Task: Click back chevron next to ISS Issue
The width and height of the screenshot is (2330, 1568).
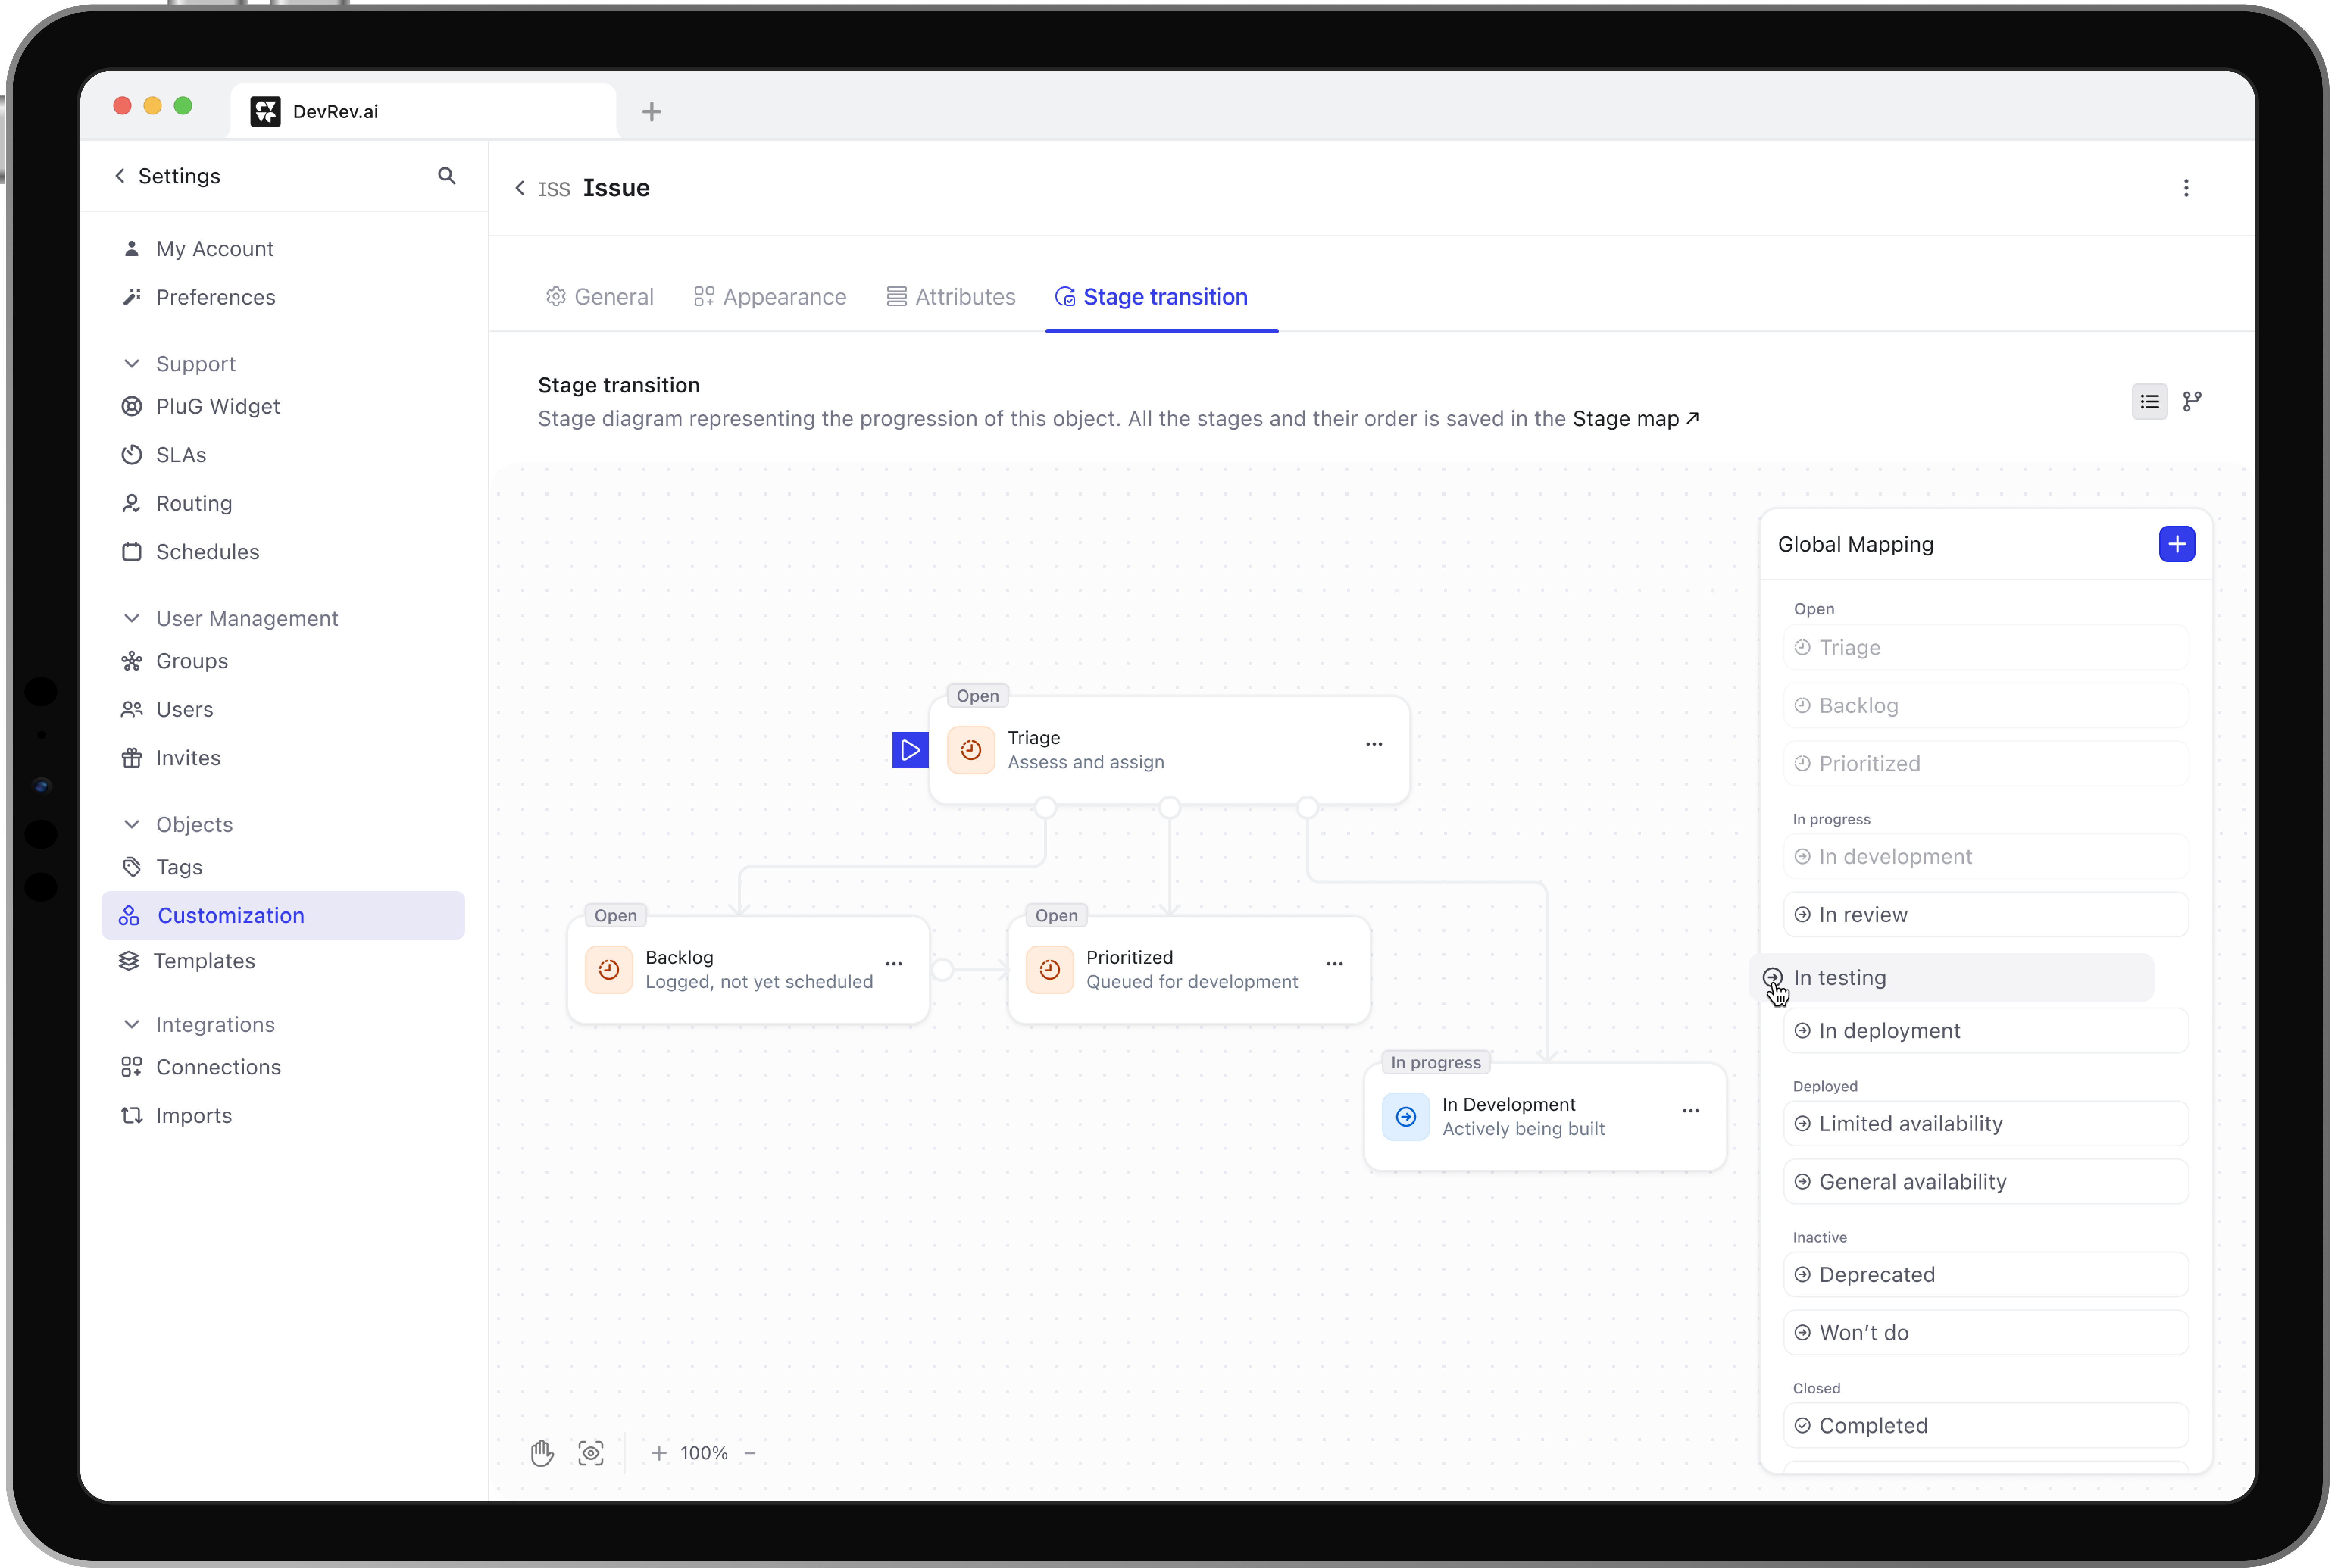Action: (520, 188)
